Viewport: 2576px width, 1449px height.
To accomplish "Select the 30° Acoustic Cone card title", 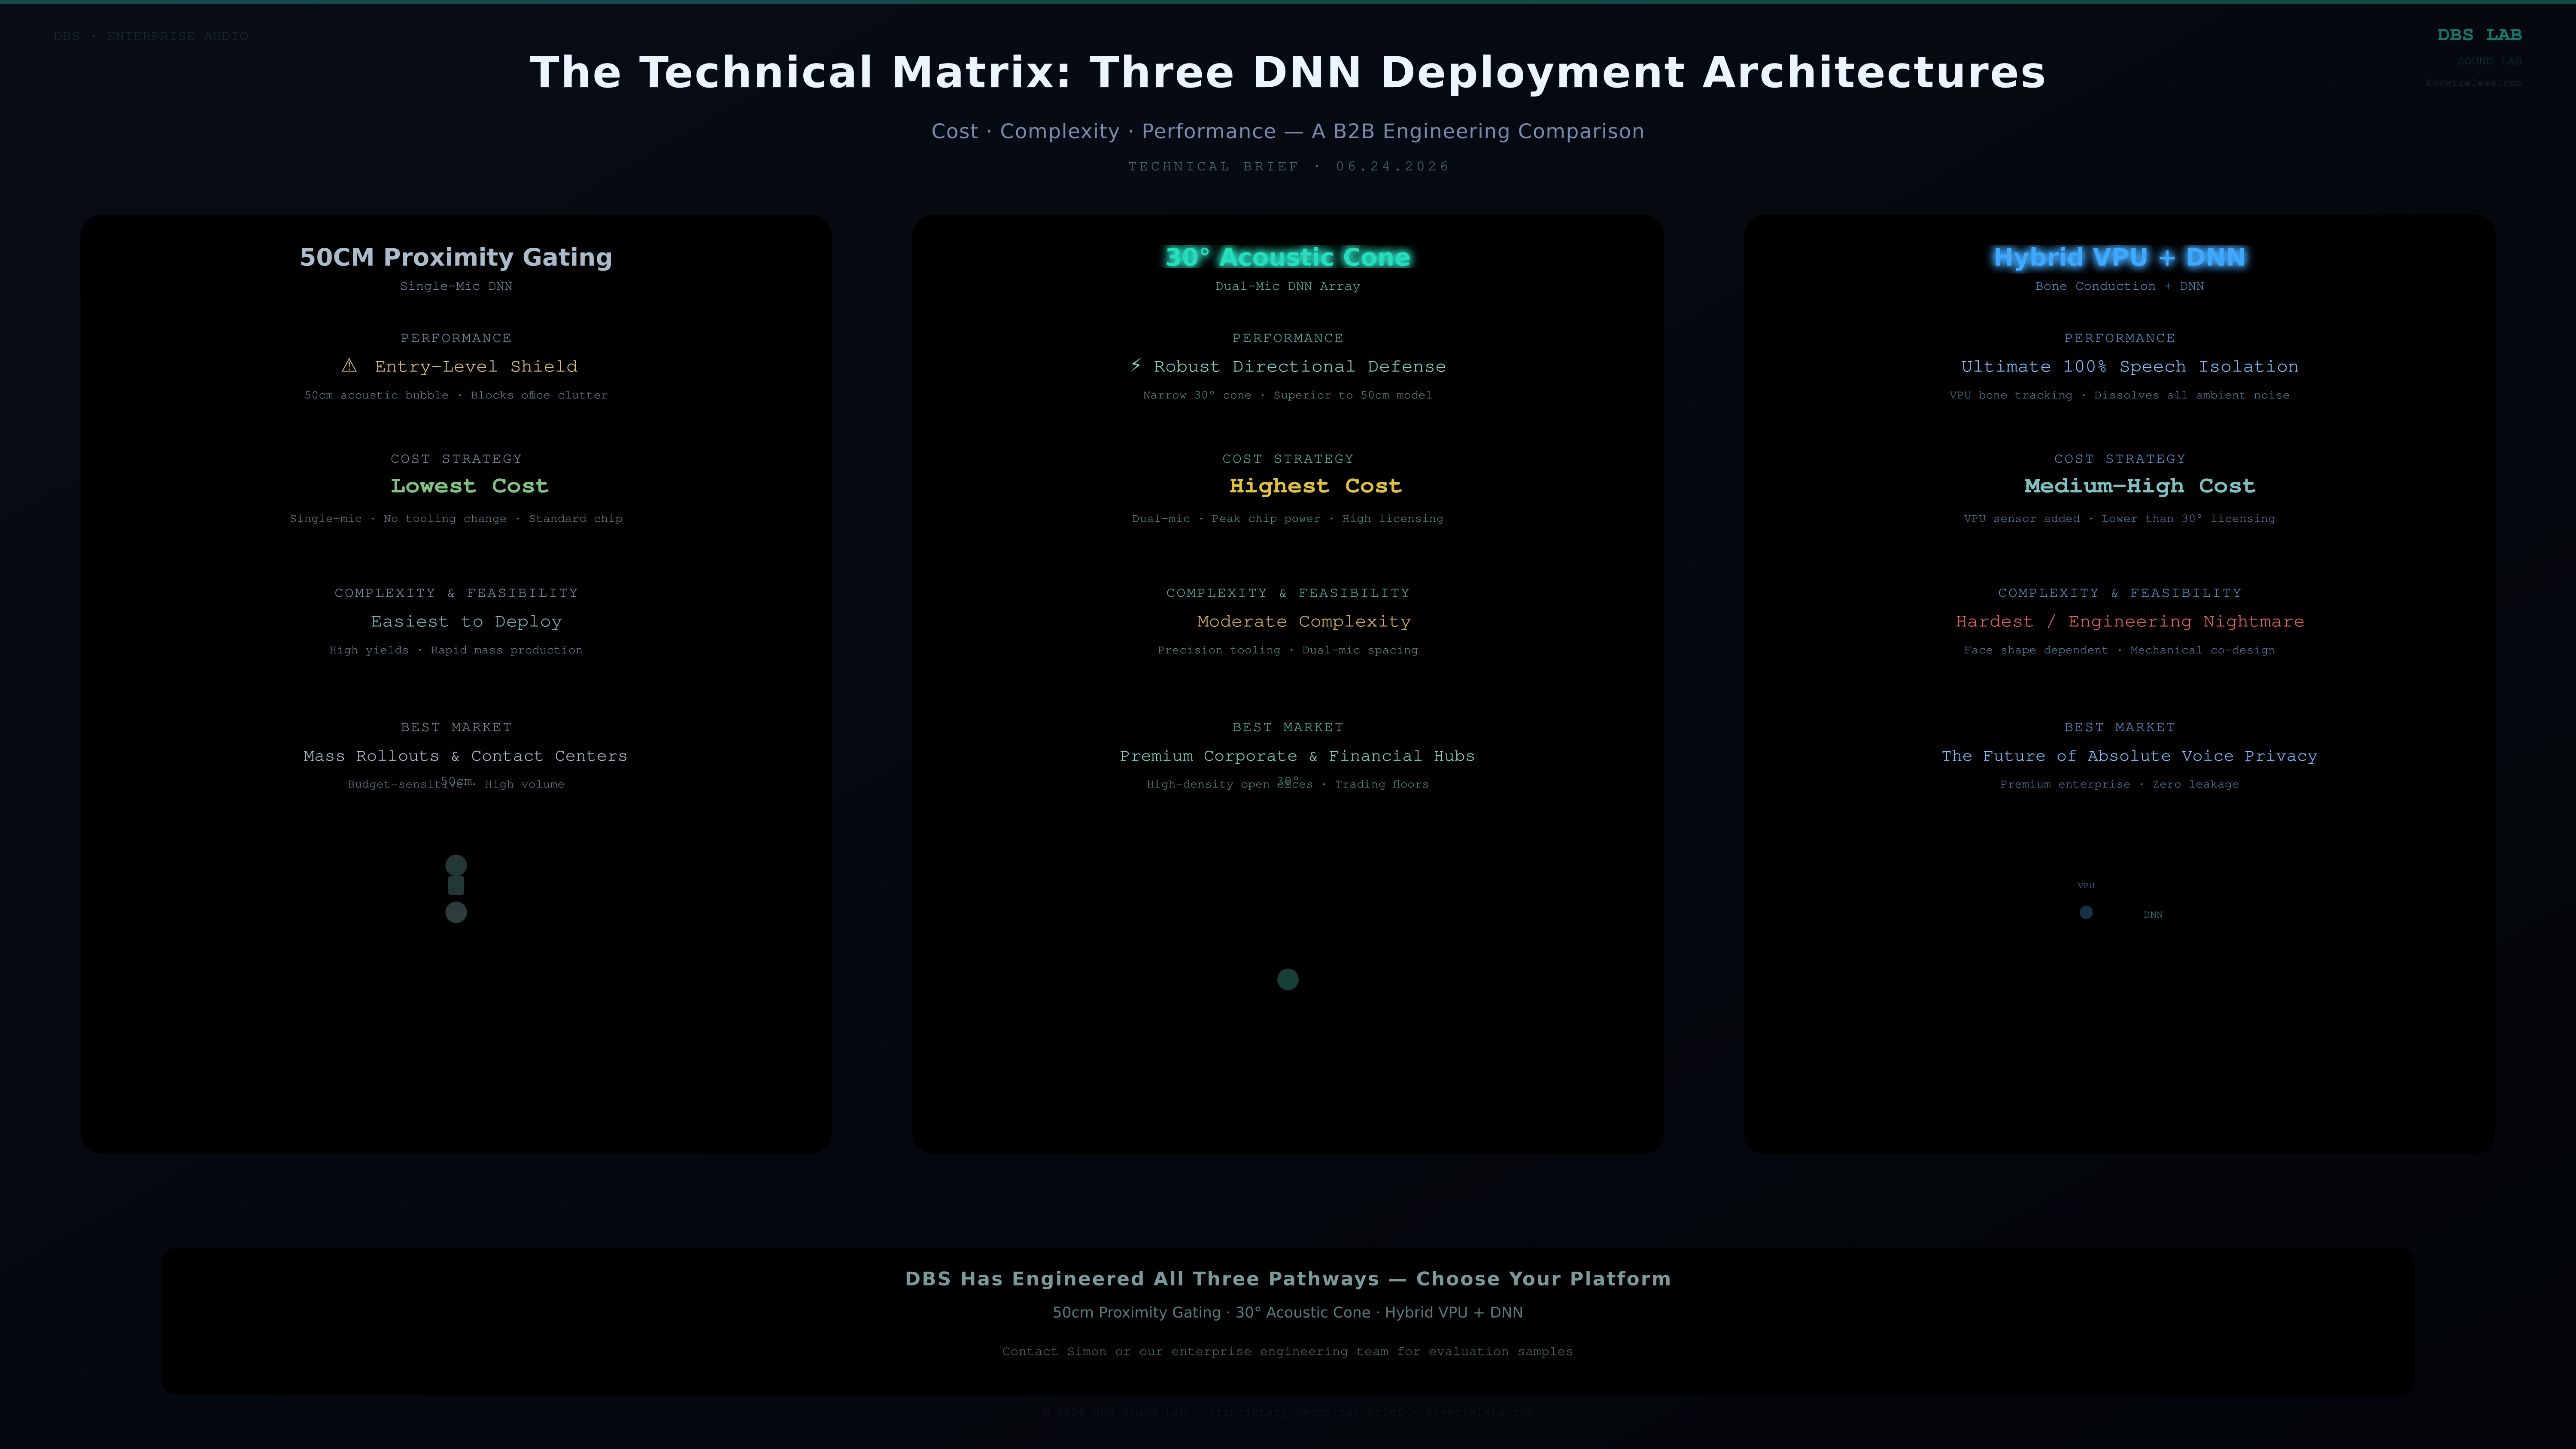I will pos(1288,257).
